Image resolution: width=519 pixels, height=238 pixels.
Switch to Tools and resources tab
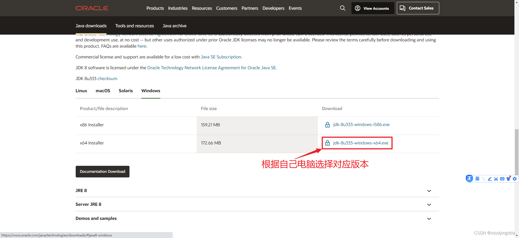coord(135,26)
